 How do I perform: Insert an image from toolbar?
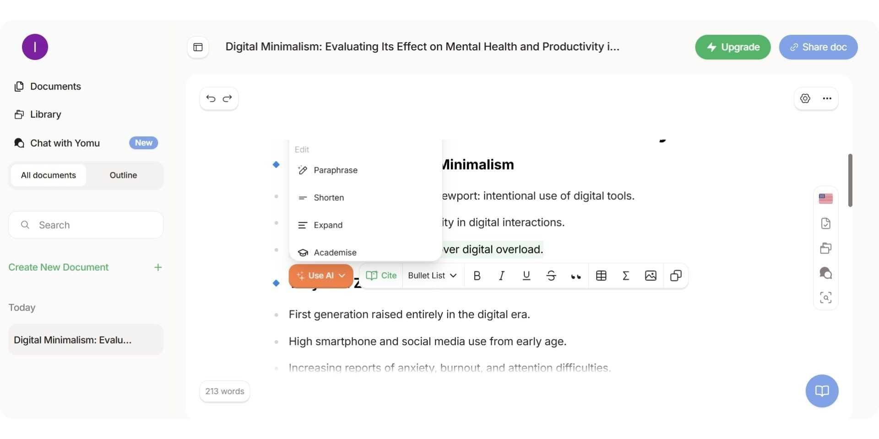pos(650,275)
